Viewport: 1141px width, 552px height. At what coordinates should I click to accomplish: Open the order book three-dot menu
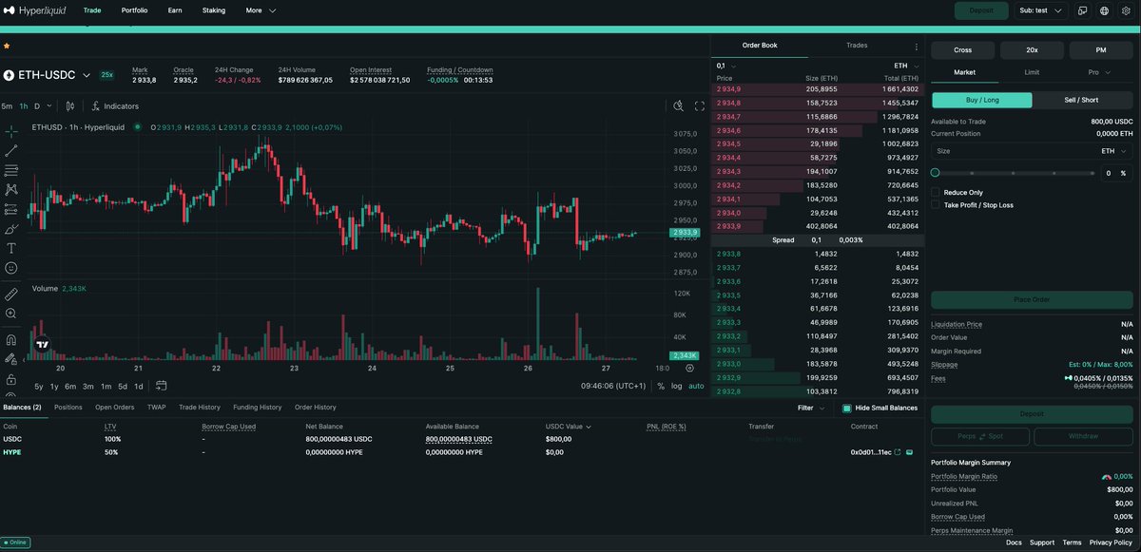pyautogui.click(x=917, y=46)
